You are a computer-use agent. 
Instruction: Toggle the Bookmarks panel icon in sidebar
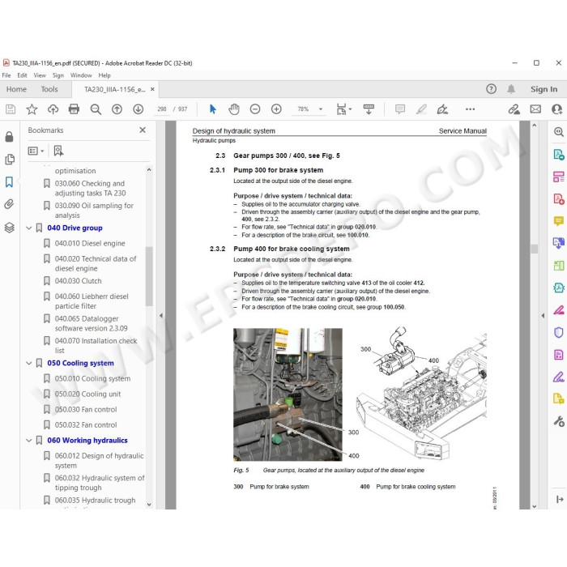10,182
